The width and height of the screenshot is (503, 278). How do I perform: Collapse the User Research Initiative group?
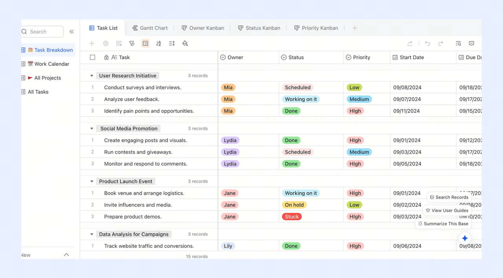click(92, 76)
